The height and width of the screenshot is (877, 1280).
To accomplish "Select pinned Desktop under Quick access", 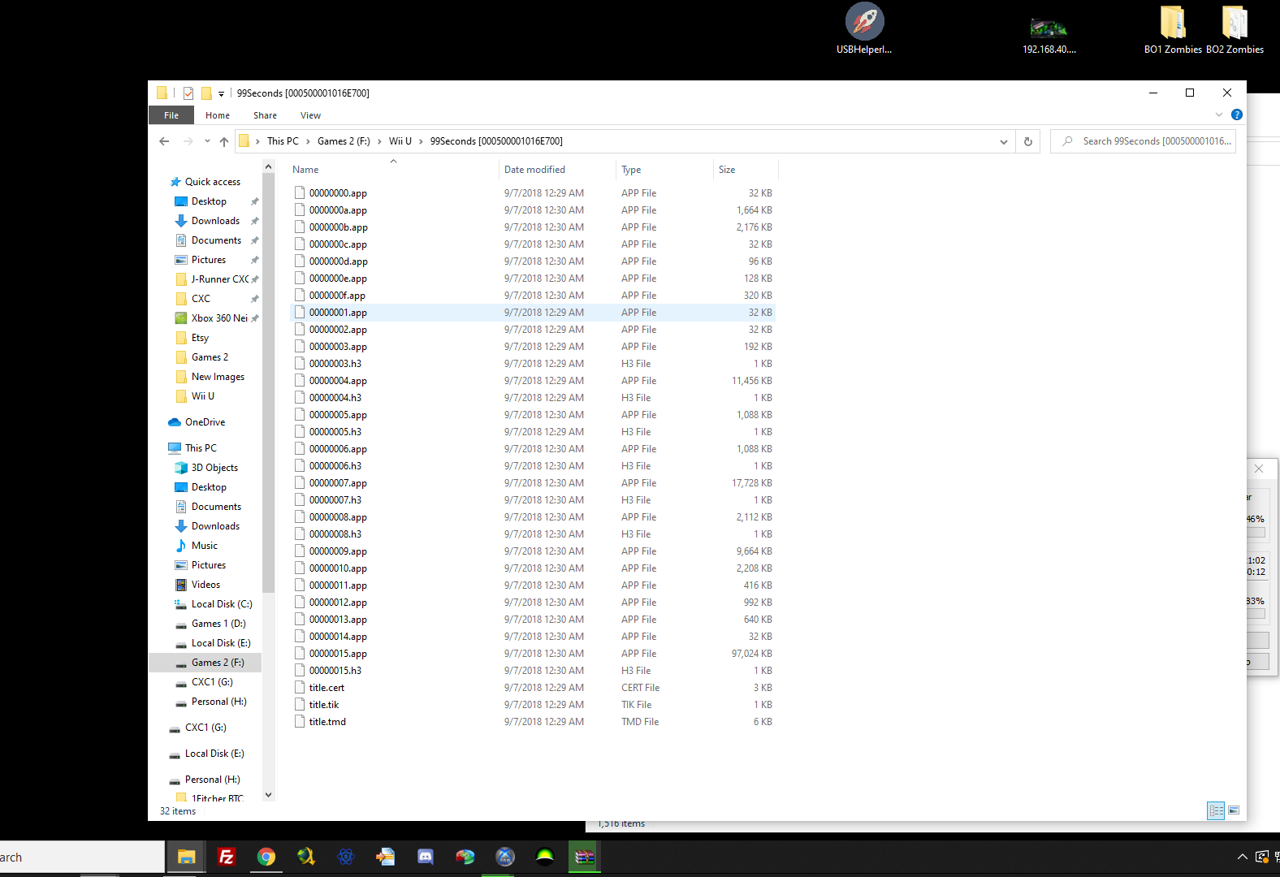I will [209, 201].
